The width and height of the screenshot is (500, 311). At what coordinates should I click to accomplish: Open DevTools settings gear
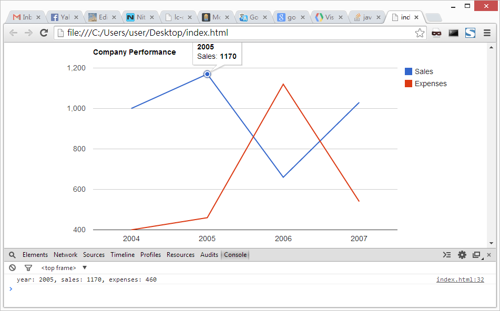click(462, 255)
